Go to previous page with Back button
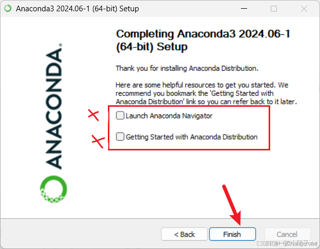Screen dimensions: 320x249 click(184, 234)
